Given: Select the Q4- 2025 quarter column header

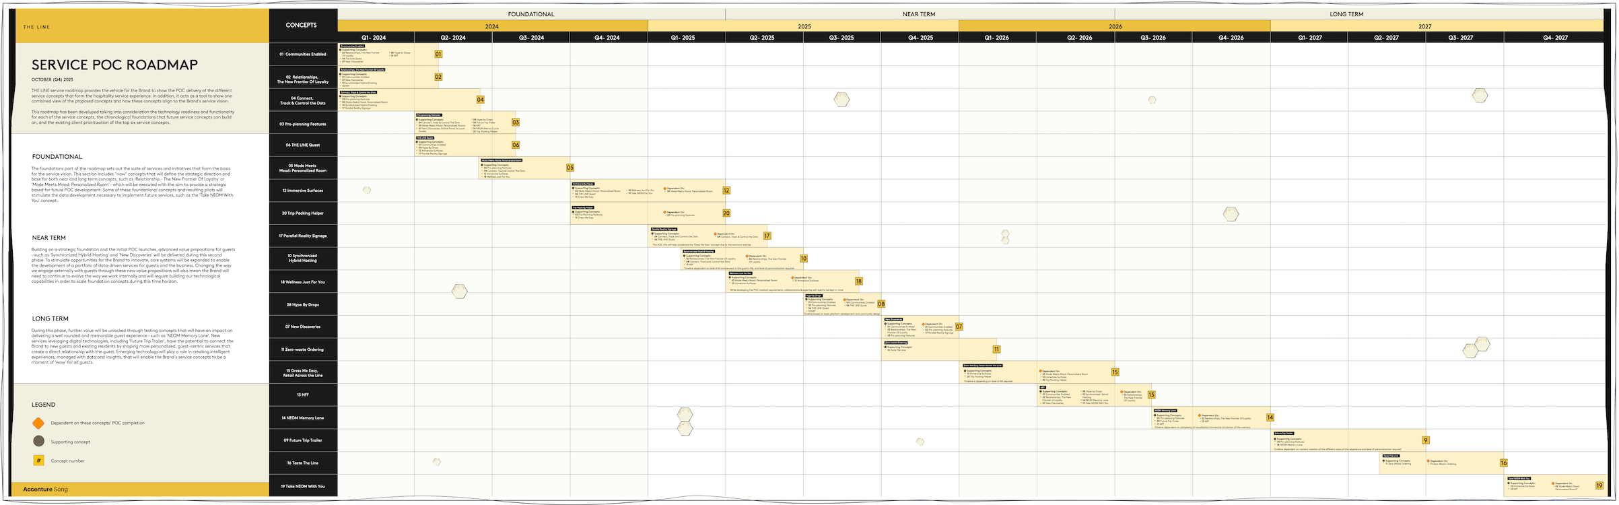Looking at the screenshot, I should (919, 38).
